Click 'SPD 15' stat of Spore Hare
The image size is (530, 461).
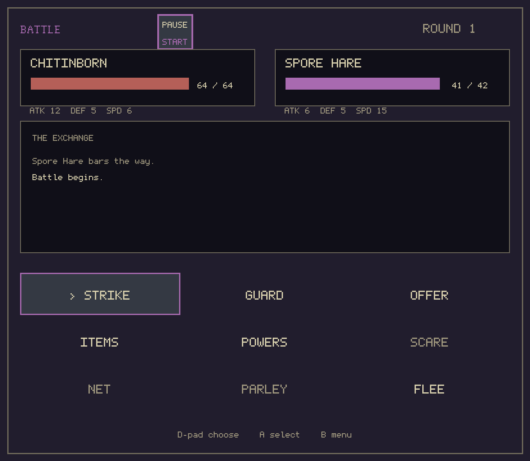(x=371, y=111)
